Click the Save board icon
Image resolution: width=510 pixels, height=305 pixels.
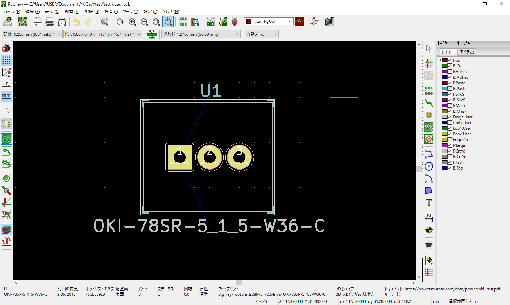[x=7, y=22]
